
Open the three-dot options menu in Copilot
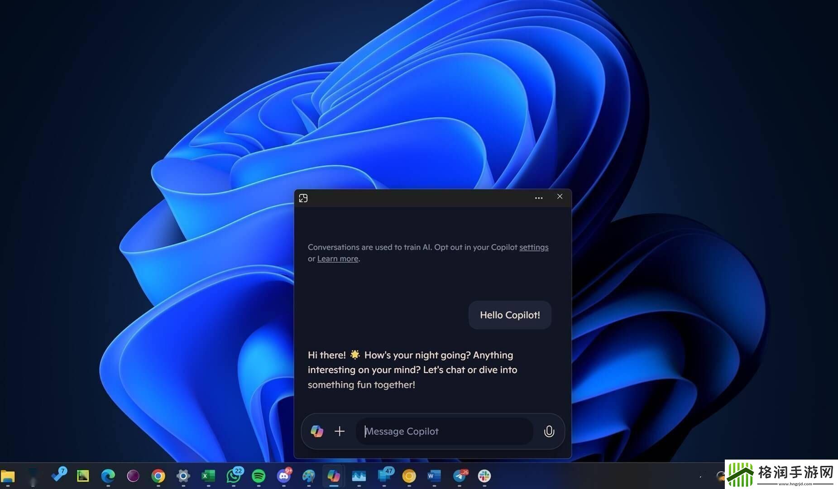tap(538, 198)
